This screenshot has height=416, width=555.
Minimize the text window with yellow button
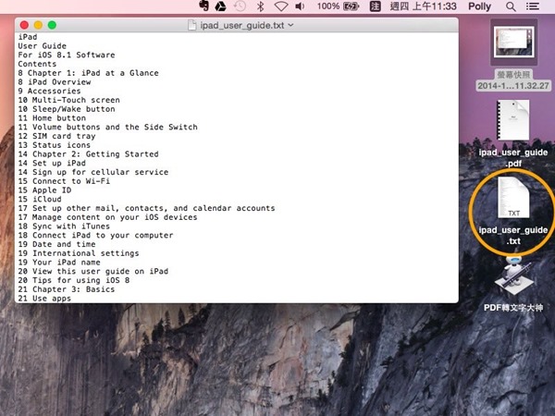tap(38, 25)
